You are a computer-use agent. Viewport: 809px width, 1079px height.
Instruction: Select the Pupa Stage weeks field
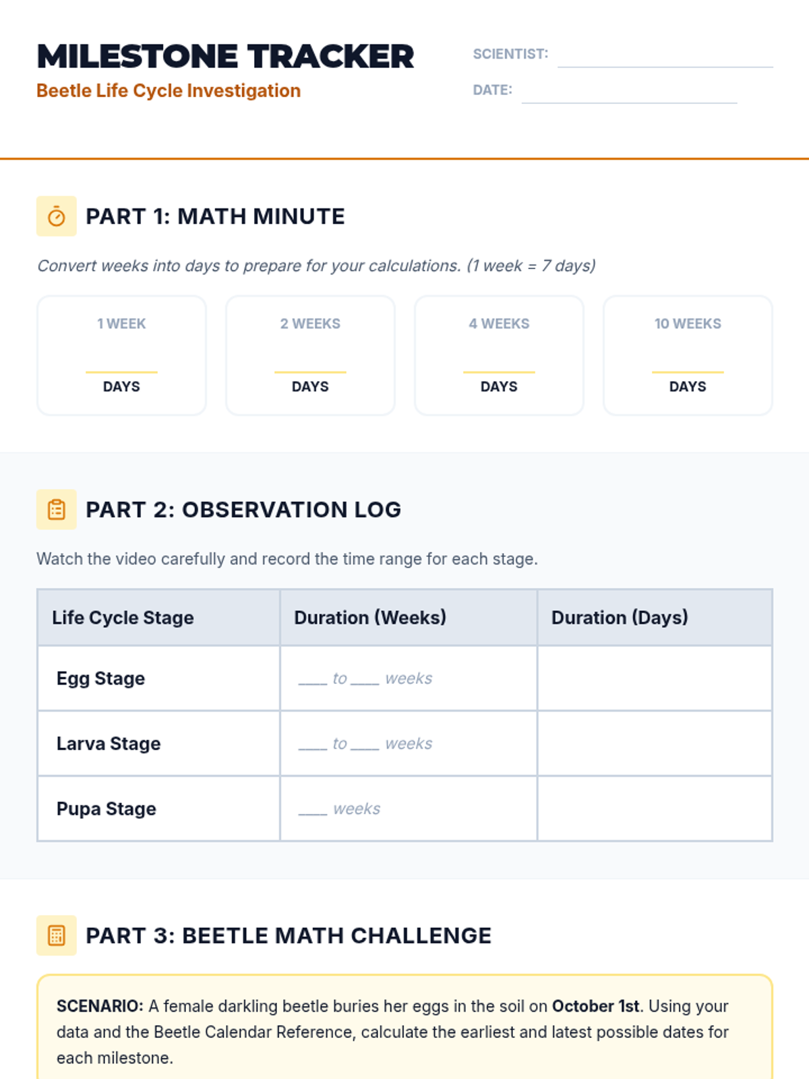tap(340, 809)
